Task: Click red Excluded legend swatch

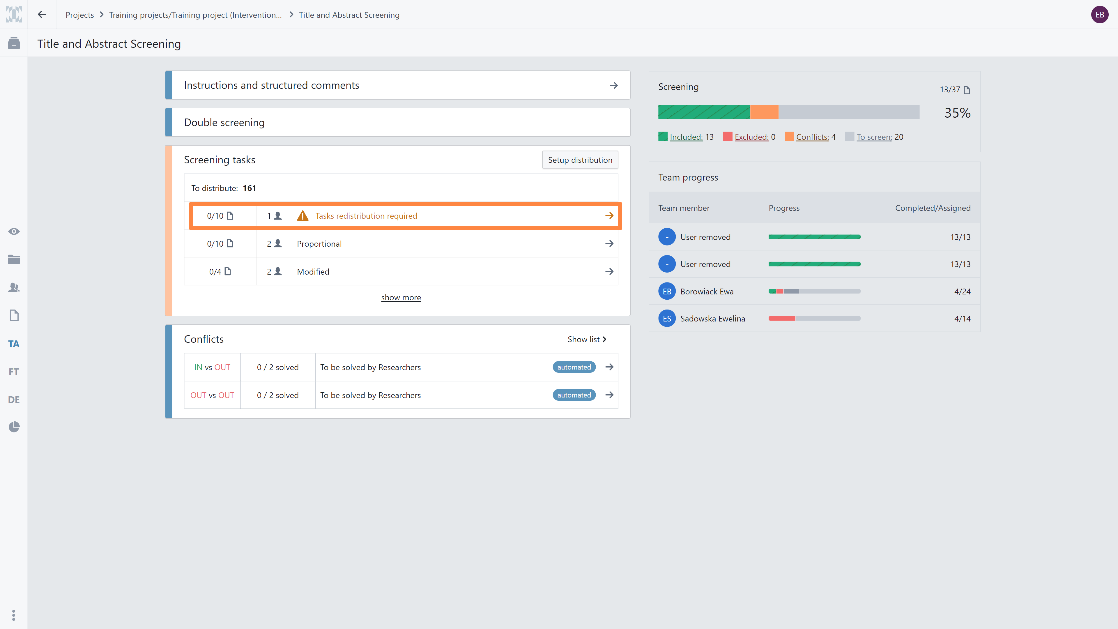Action: pos(728,136)
